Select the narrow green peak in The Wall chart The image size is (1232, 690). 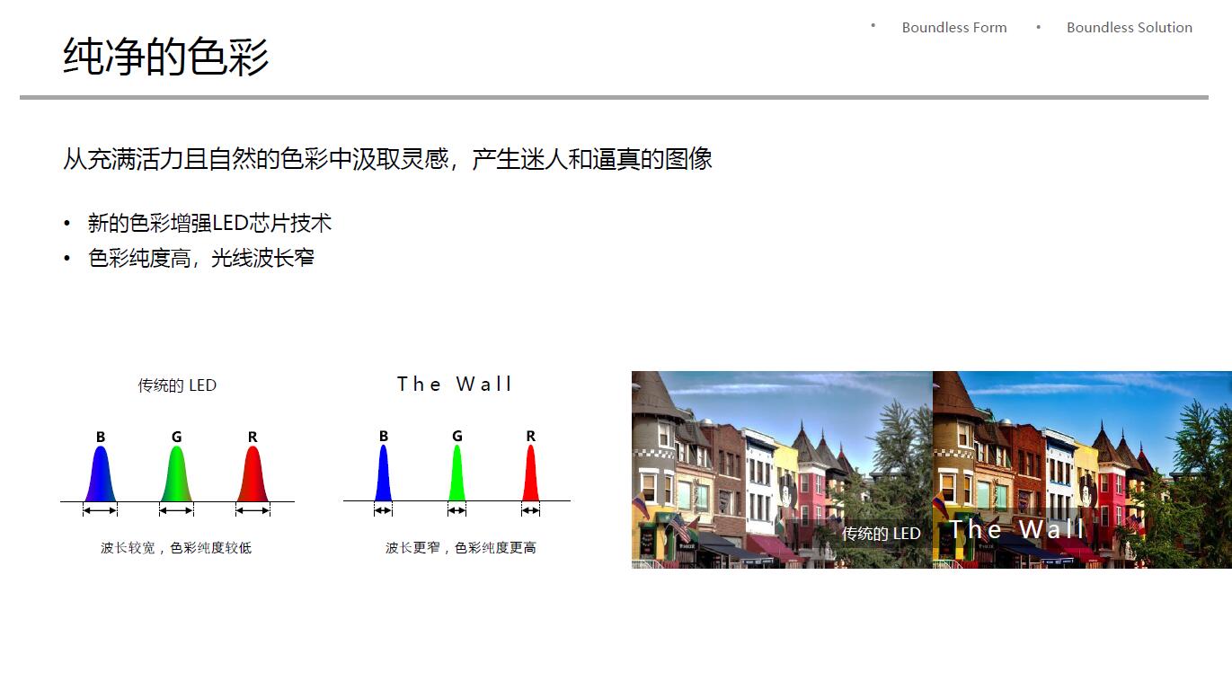(x=456, y=475)
